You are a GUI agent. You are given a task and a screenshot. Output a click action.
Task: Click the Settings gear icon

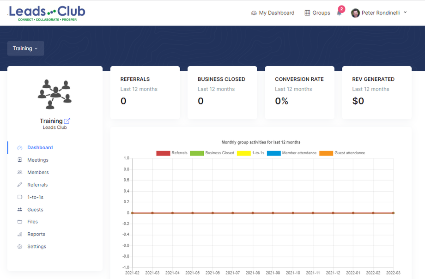20,247
